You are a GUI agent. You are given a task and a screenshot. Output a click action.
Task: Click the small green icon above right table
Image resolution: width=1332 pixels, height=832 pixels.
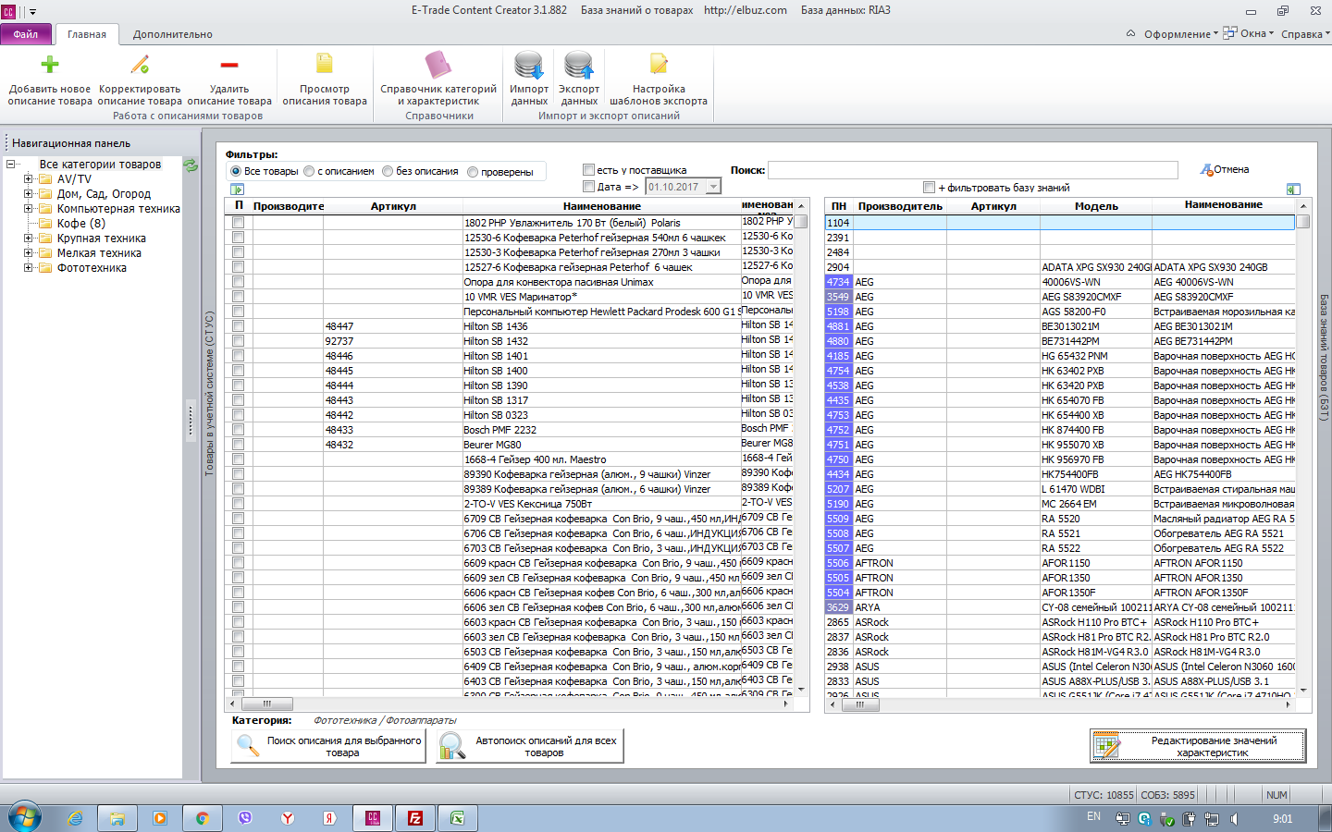pos(1293,189)
